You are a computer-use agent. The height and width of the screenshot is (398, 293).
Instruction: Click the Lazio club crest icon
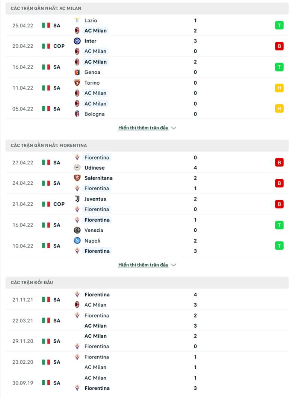click(77, 20)
